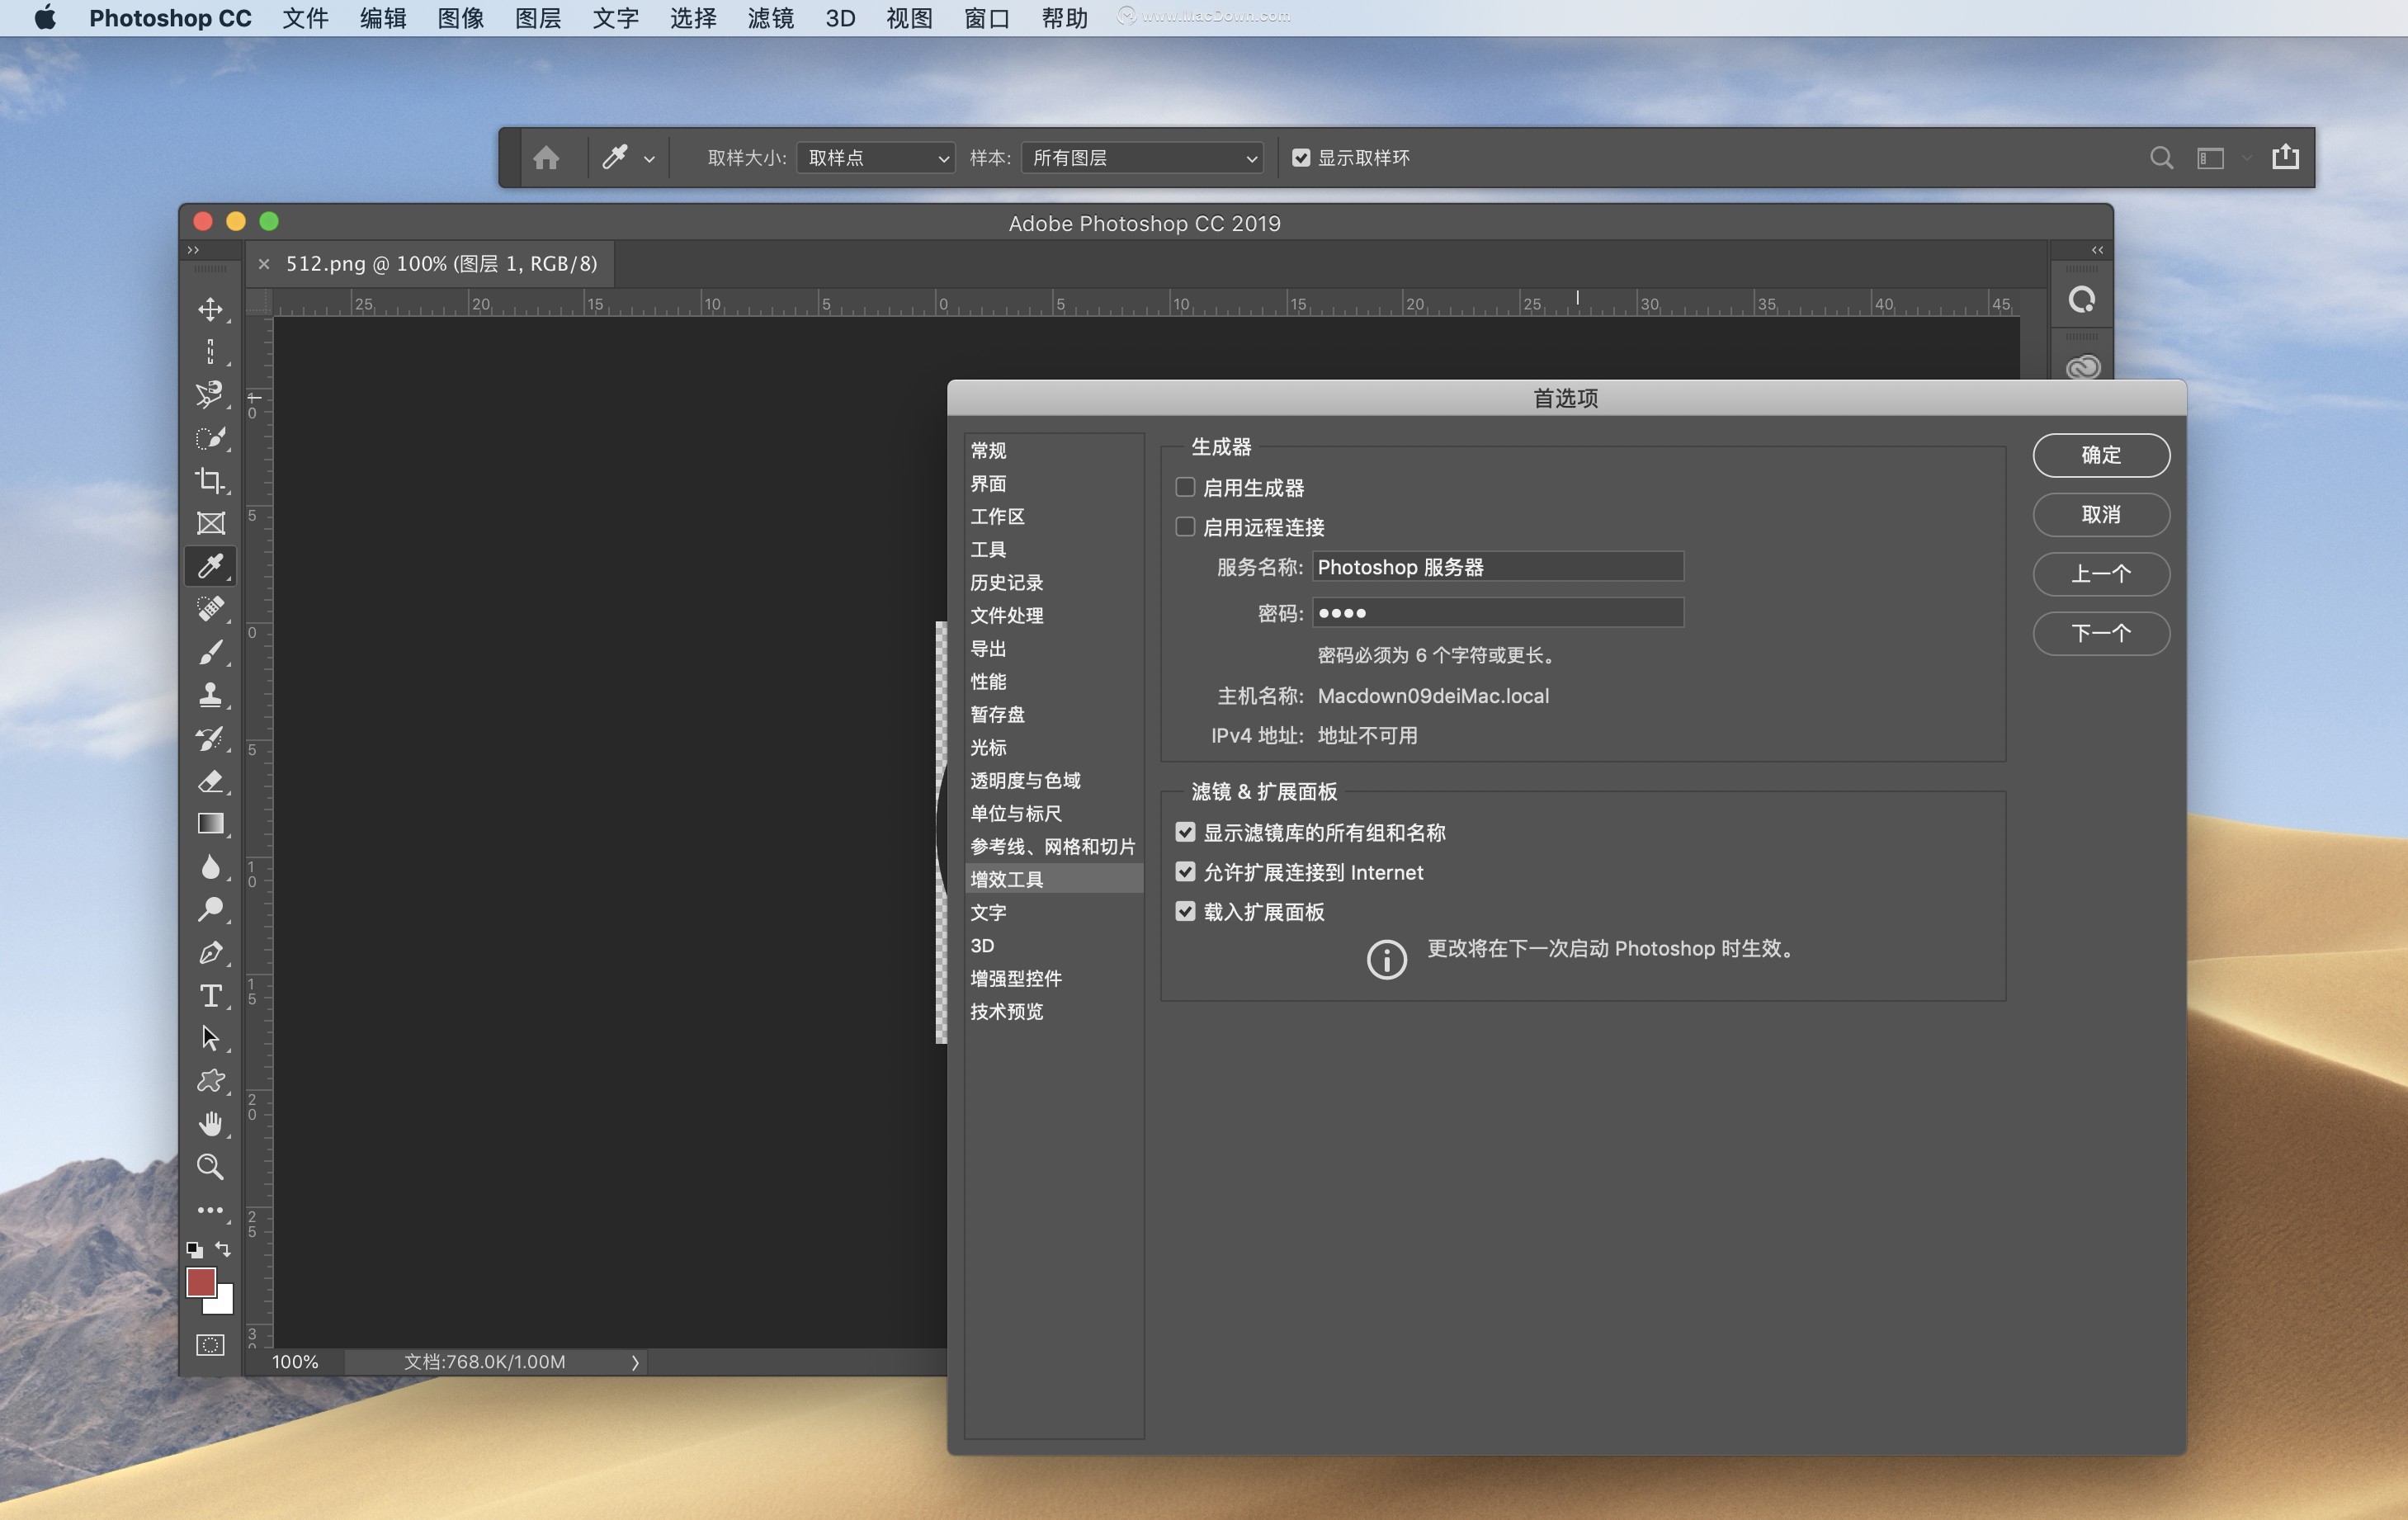Click the 服务名称 input field
The height and width of the screenshot is (1520, 2408).
(1497, 567)
